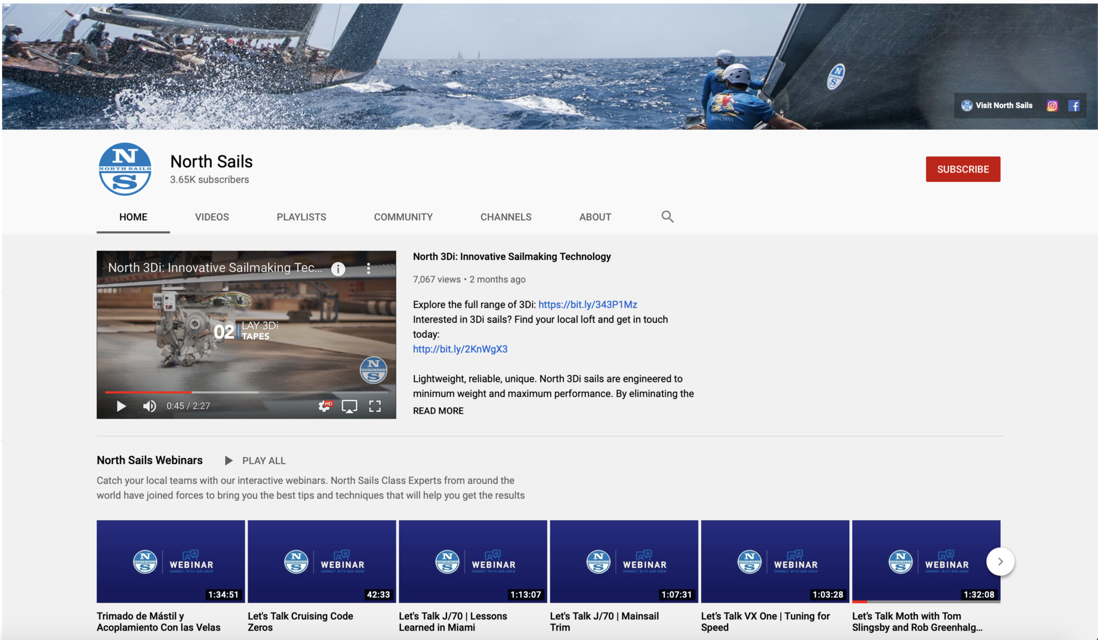Expand description with READ MORE

coord(438,411)
